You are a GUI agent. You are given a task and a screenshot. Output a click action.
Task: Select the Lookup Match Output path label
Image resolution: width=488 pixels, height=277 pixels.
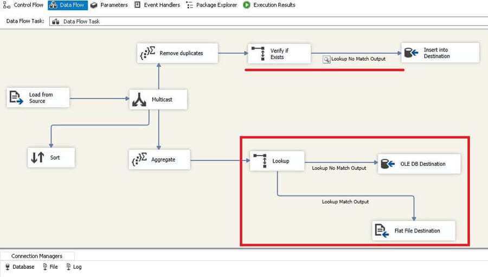click(x=345, y=202)
